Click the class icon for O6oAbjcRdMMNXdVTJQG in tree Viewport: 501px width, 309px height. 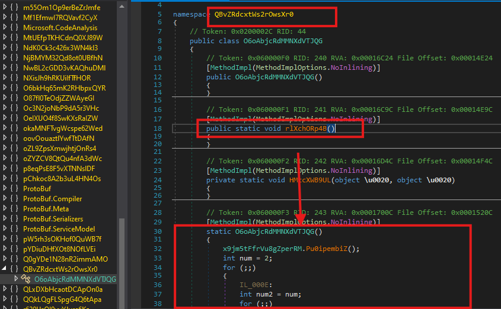pos(26,279)
